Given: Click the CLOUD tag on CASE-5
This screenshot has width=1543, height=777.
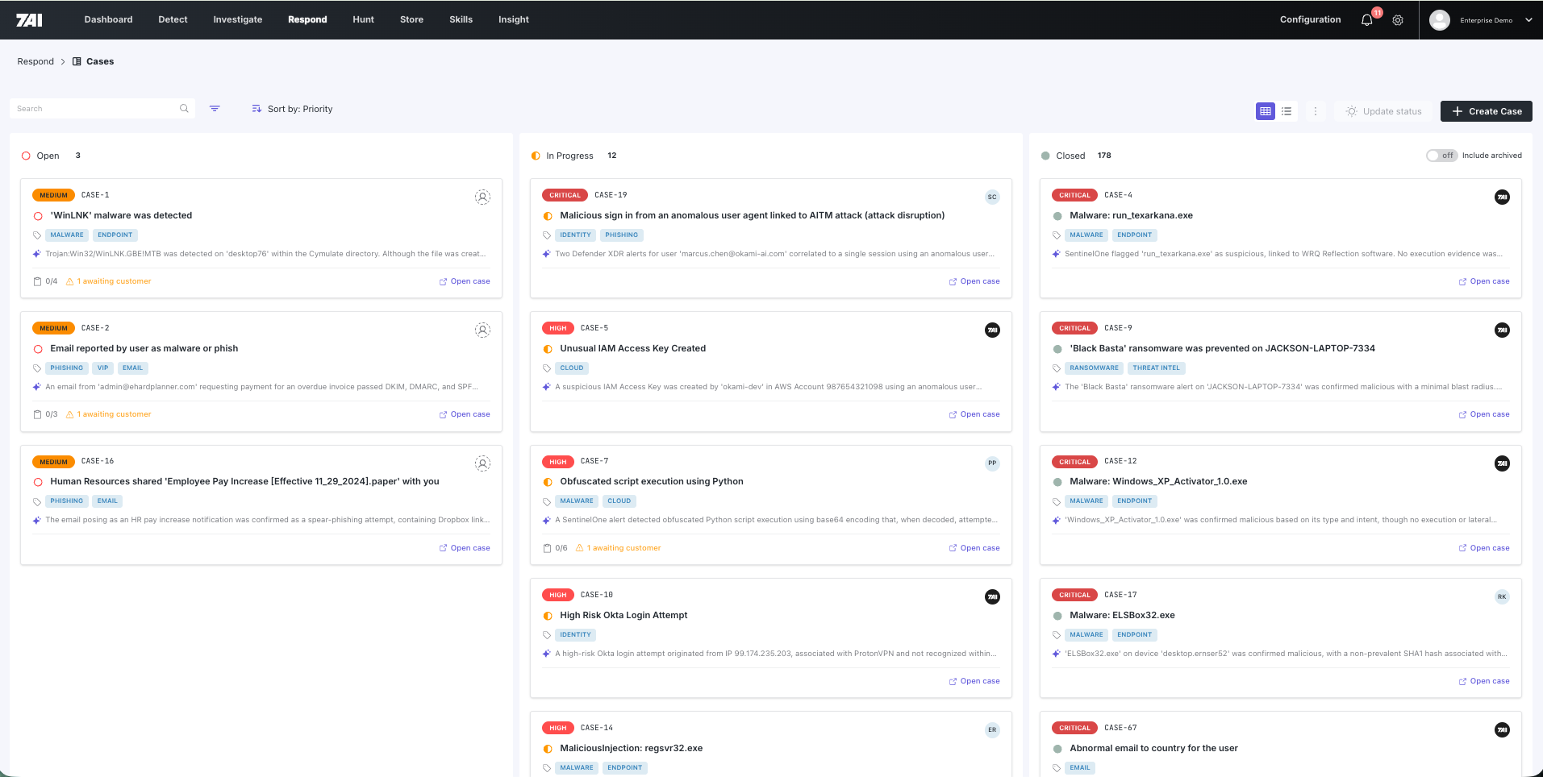Looking at the screenshot, I should (x=572, y=368).
